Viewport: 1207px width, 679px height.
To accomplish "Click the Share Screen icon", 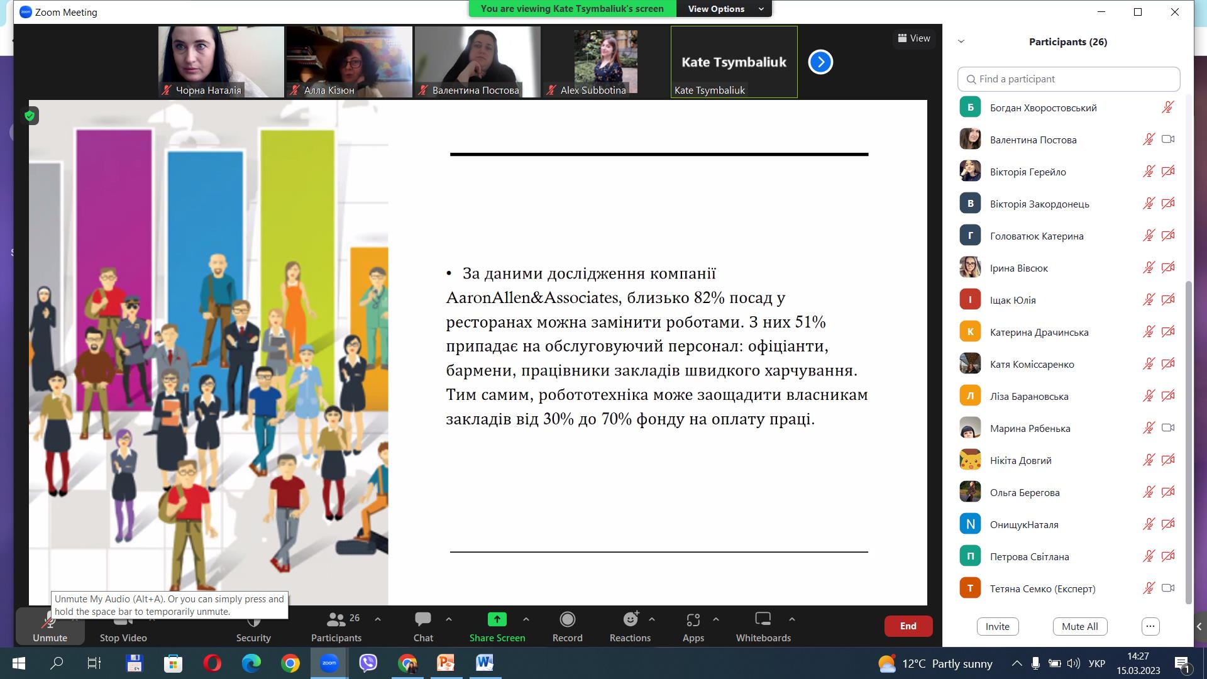I will coord(497,620).
